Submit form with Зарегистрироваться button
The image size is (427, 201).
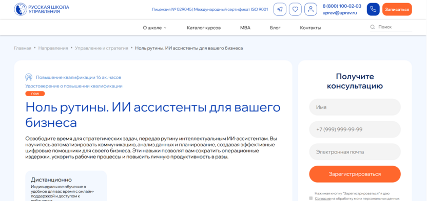pos(355,174)
